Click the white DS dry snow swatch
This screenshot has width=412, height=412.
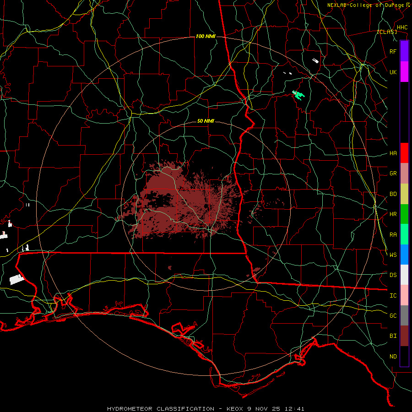coord(404,275)
